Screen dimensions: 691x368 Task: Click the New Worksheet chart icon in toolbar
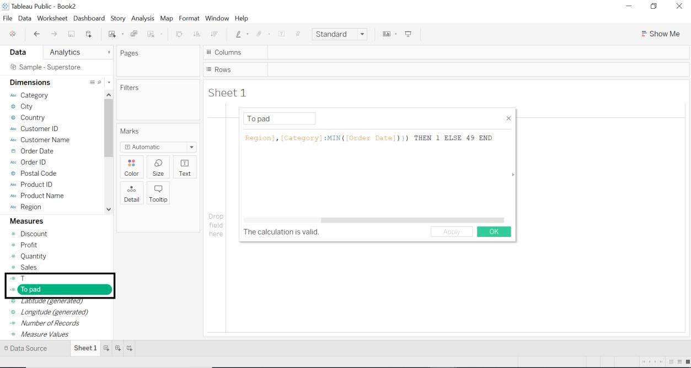(x=112, y=34)
